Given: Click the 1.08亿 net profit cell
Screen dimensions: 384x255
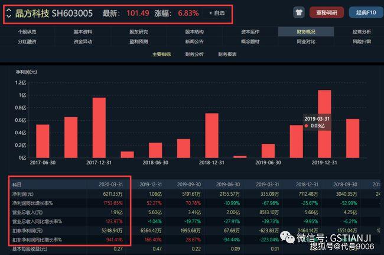Looking at the screenshot, I should pyautogui.click(x=155, y=194).
